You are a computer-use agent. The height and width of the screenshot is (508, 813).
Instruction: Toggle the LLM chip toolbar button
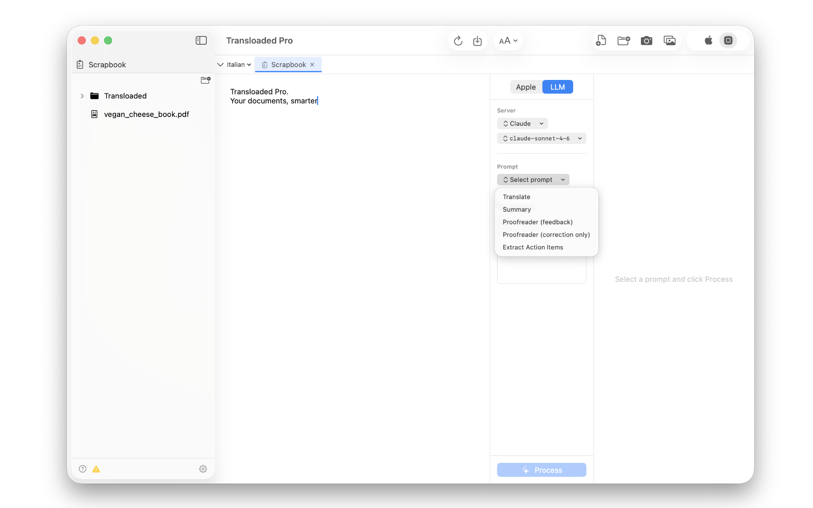(x=728, y=41)
